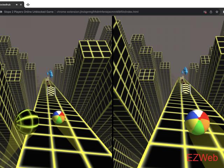Viewport: 224px width, 168px height.
Task: Bookmark this page with the star icon
Action: [x=217, y=12]
